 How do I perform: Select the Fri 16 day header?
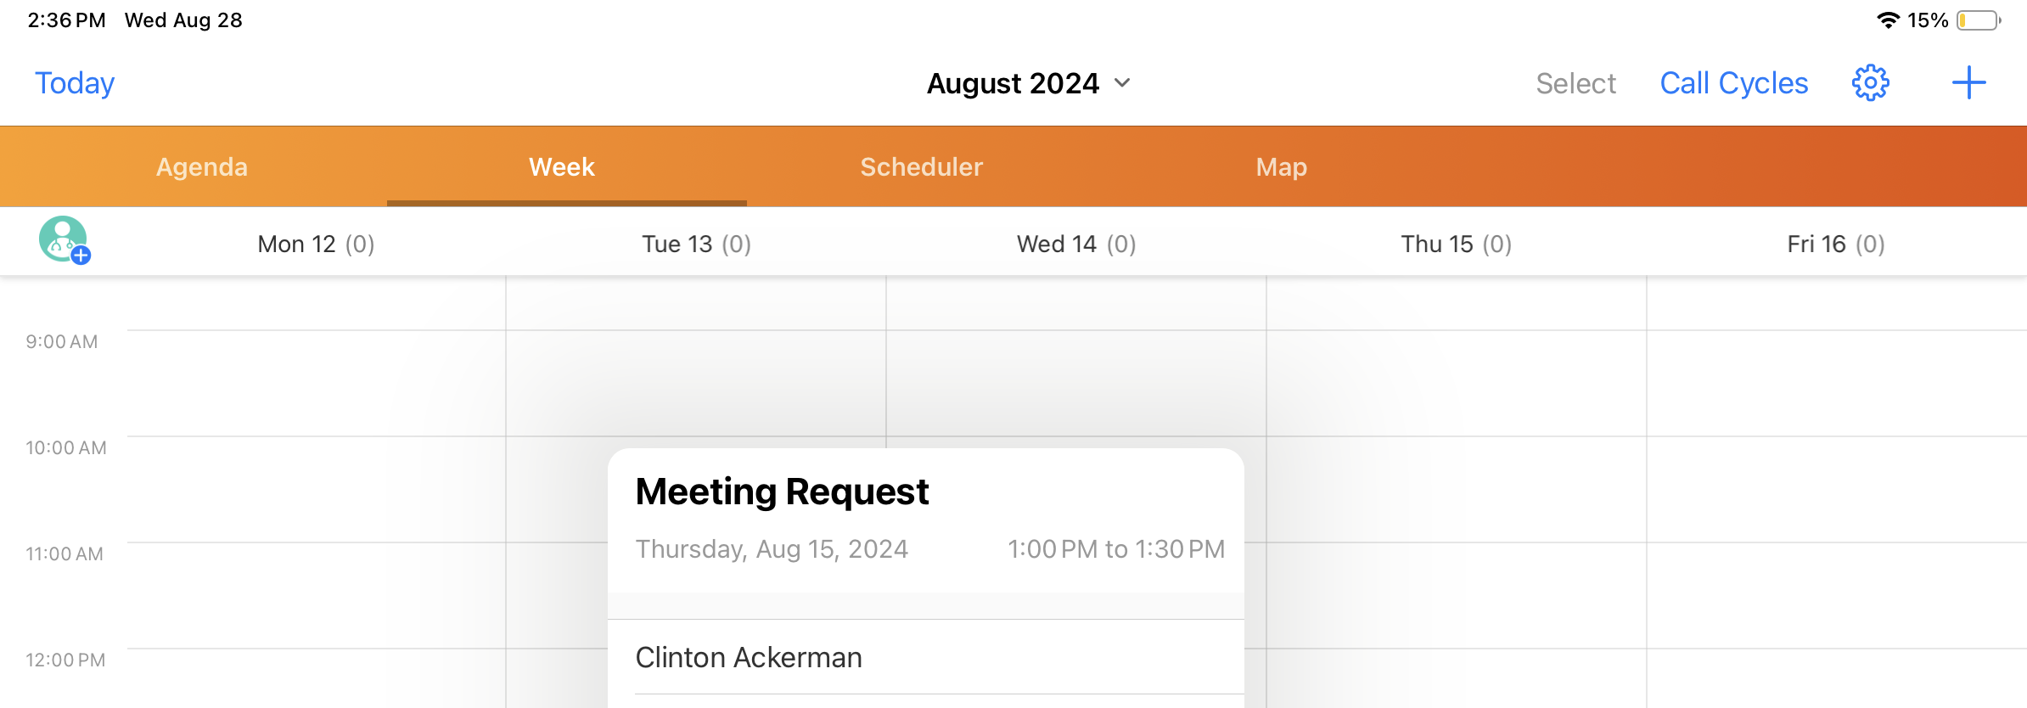[1836, 244]
